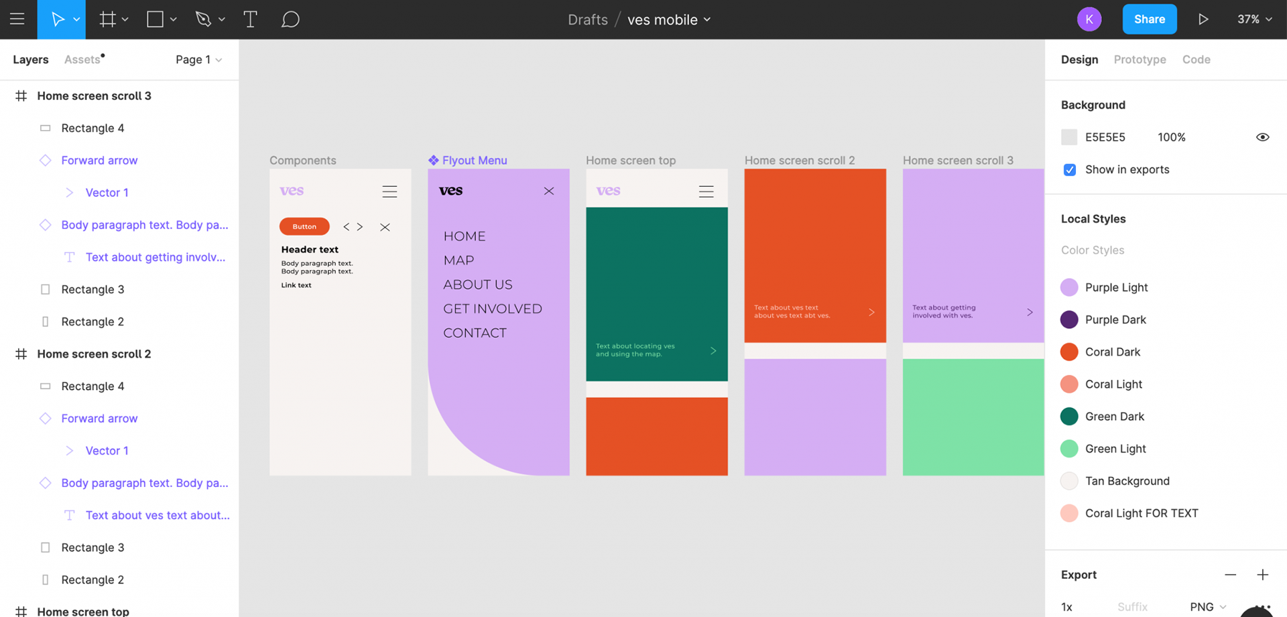The width and height of the screenshot is (1287, 617).
Task: Uncheck Show in exports checkbox
Action: [x=1070, y=169]
